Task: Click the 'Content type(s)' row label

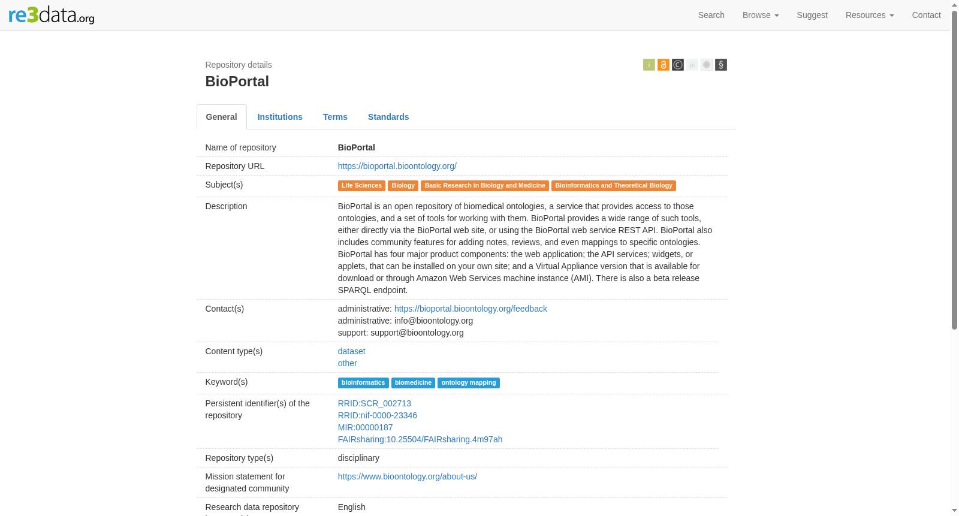Action: (234, 351)
